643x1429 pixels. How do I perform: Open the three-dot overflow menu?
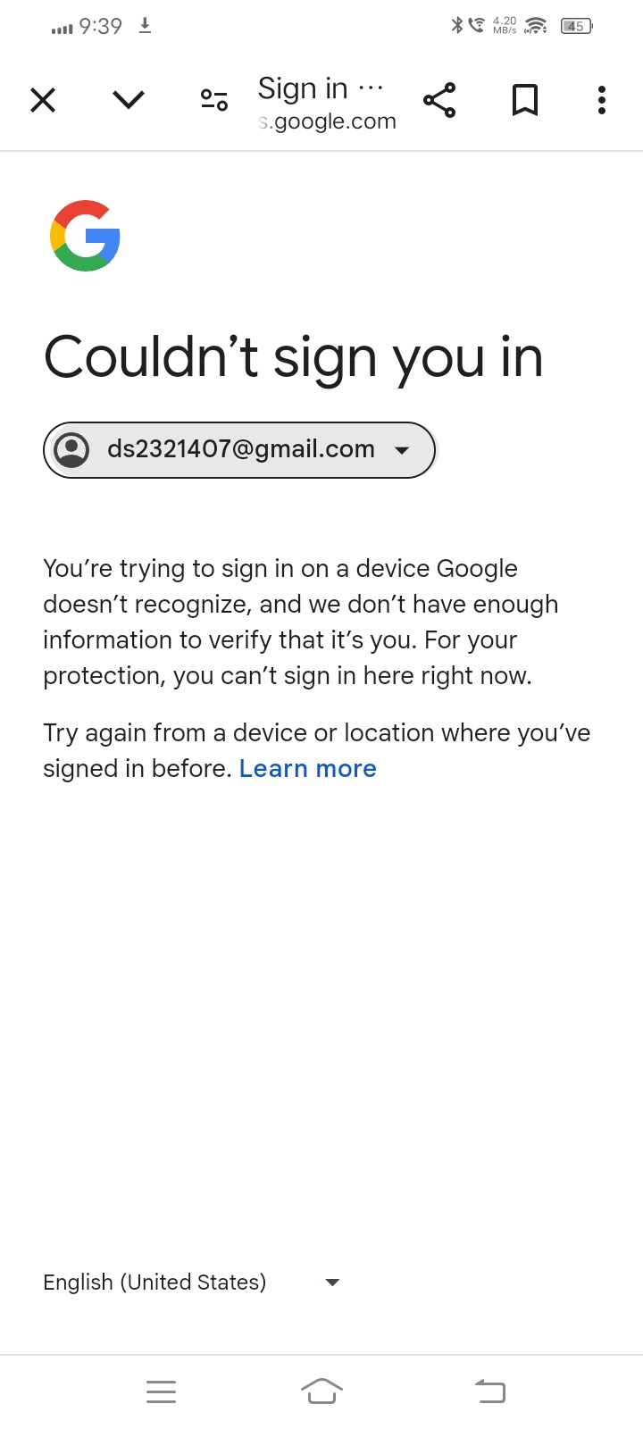[602, 100]
